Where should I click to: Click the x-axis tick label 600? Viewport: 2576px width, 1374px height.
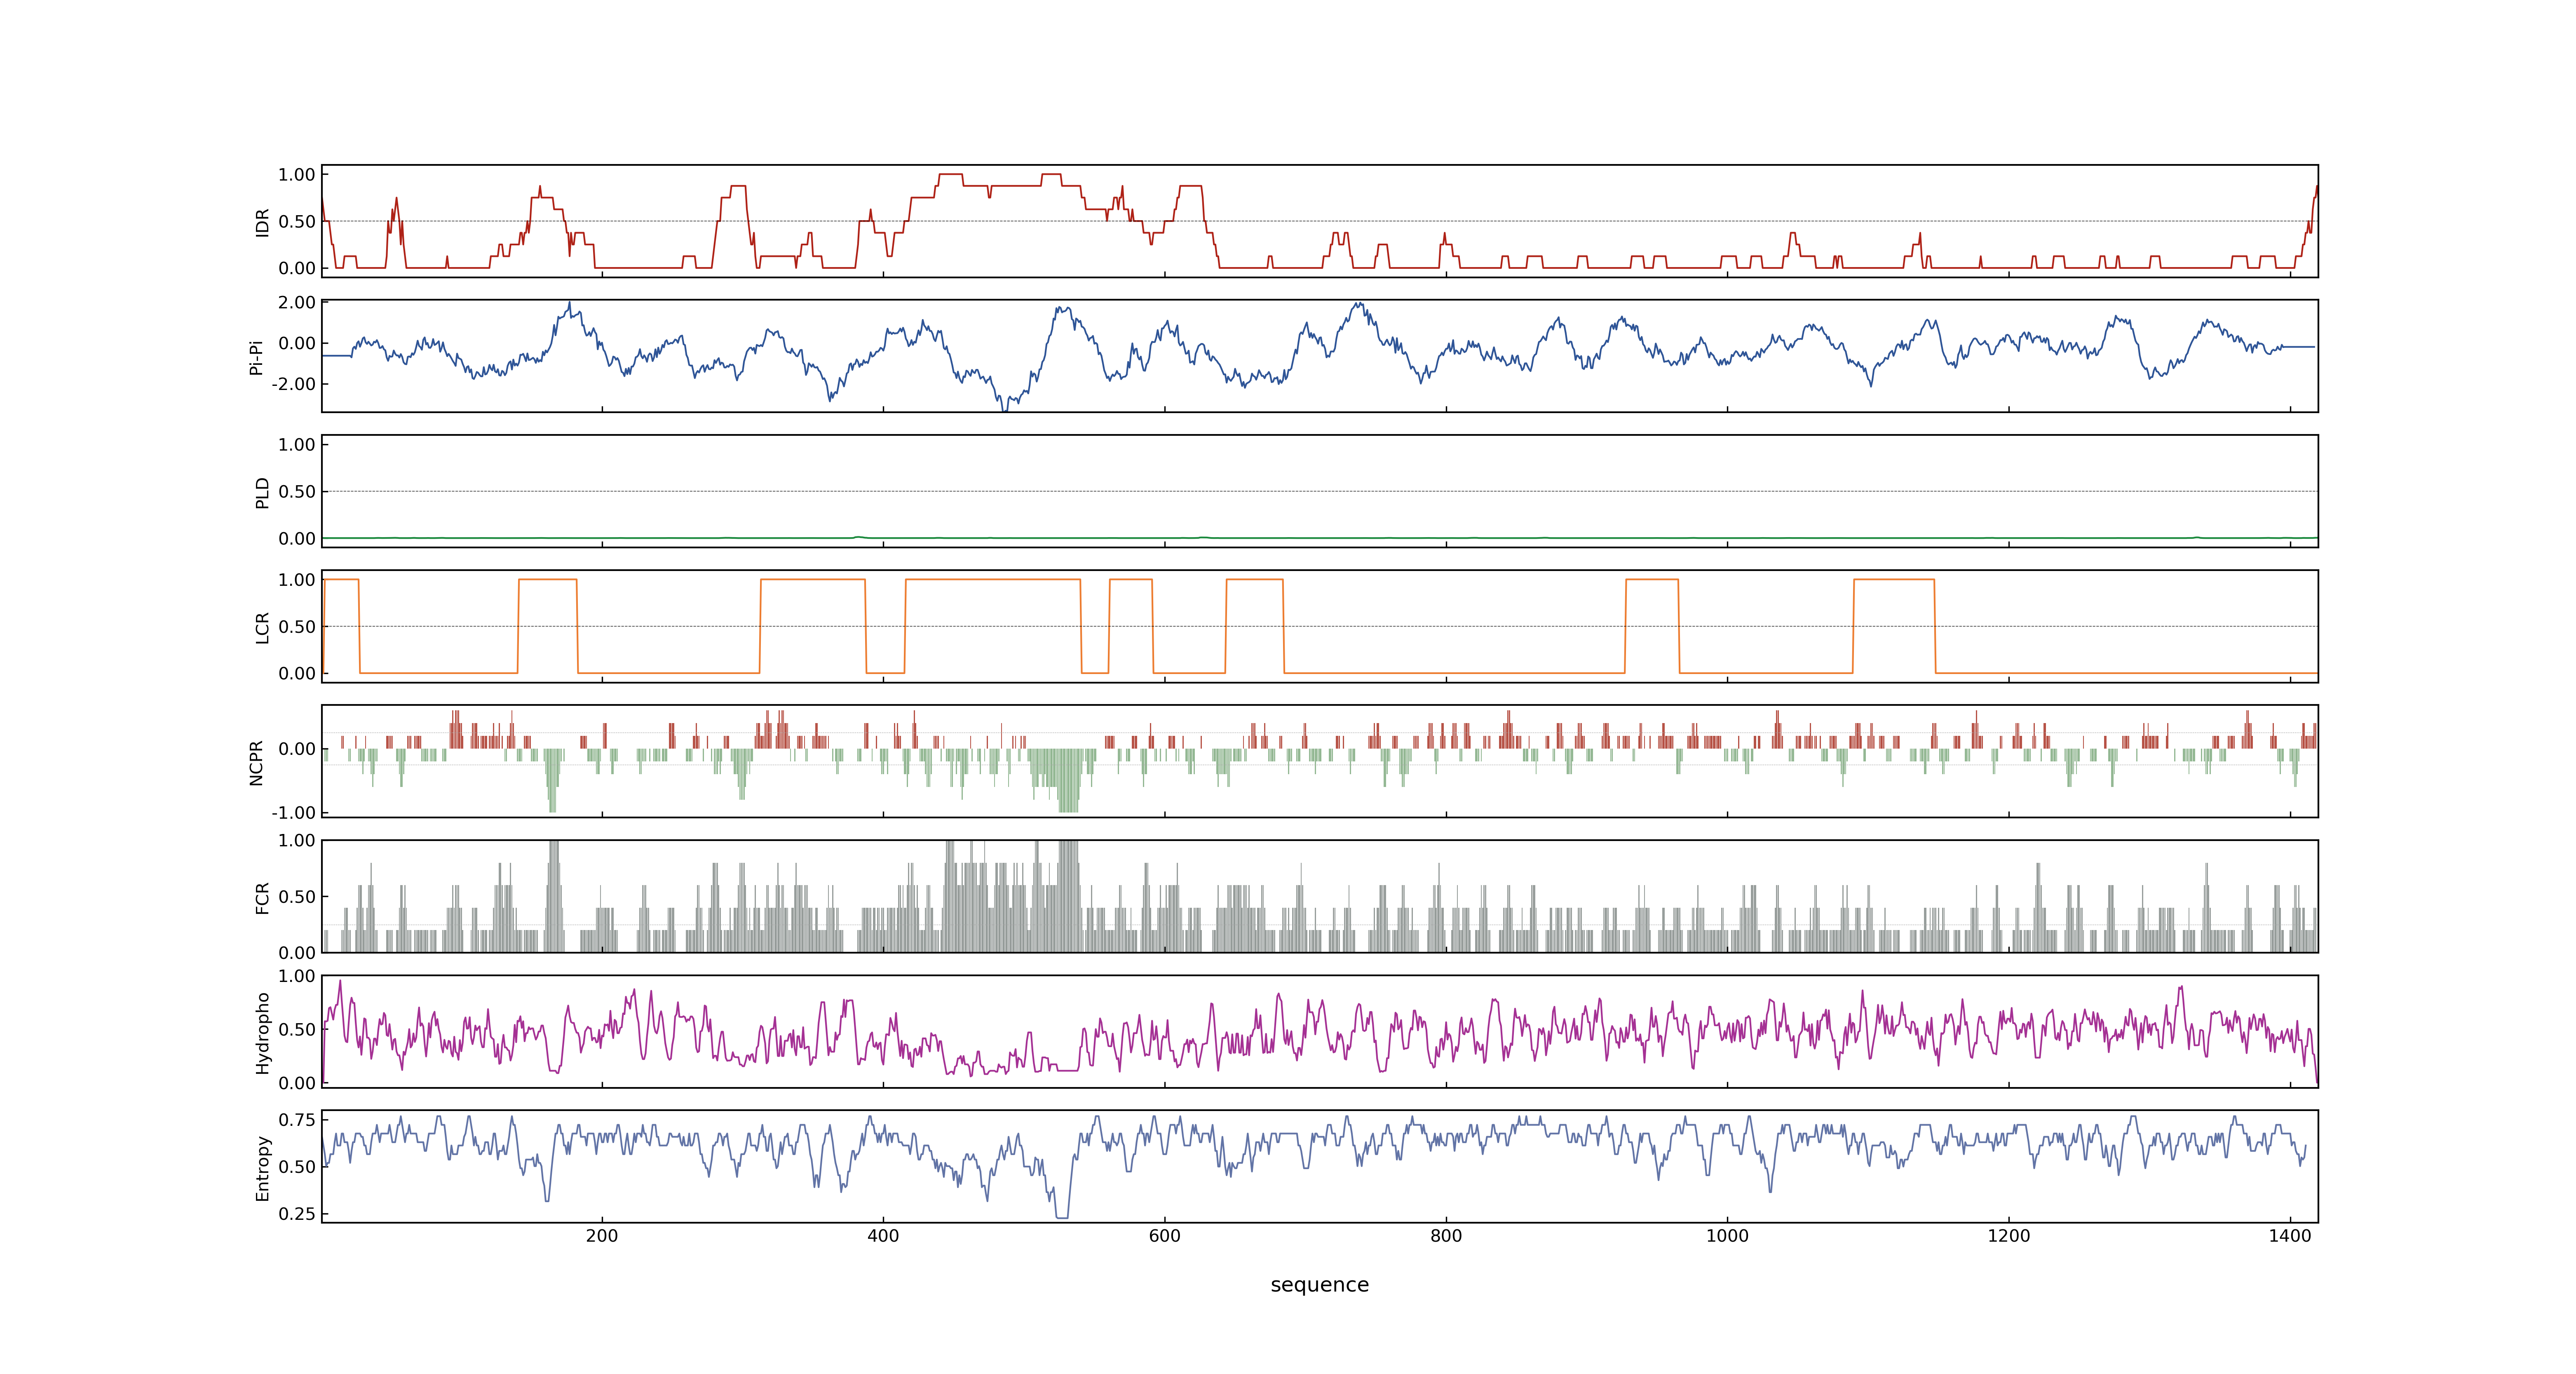1165,1236
